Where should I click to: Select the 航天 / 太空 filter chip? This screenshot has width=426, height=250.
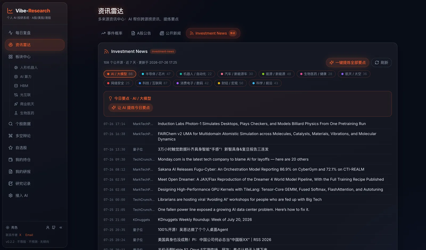354,74
